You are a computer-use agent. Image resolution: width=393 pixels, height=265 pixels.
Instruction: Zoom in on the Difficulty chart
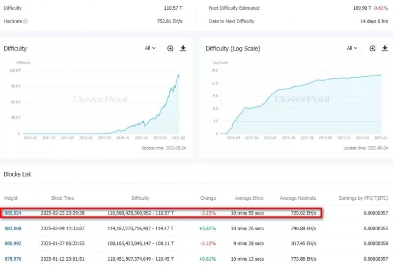click(170, 49)
